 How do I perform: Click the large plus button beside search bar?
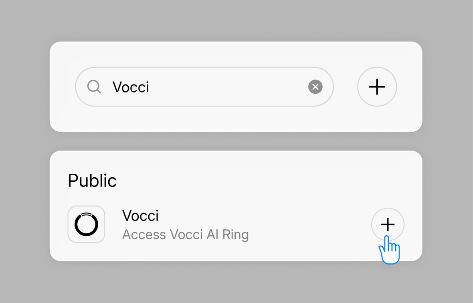coord(377,87)
